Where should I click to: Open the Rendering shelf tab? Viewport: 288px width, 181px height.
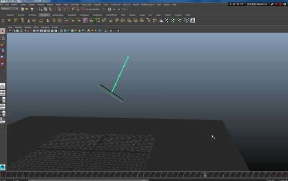point(97,14)
